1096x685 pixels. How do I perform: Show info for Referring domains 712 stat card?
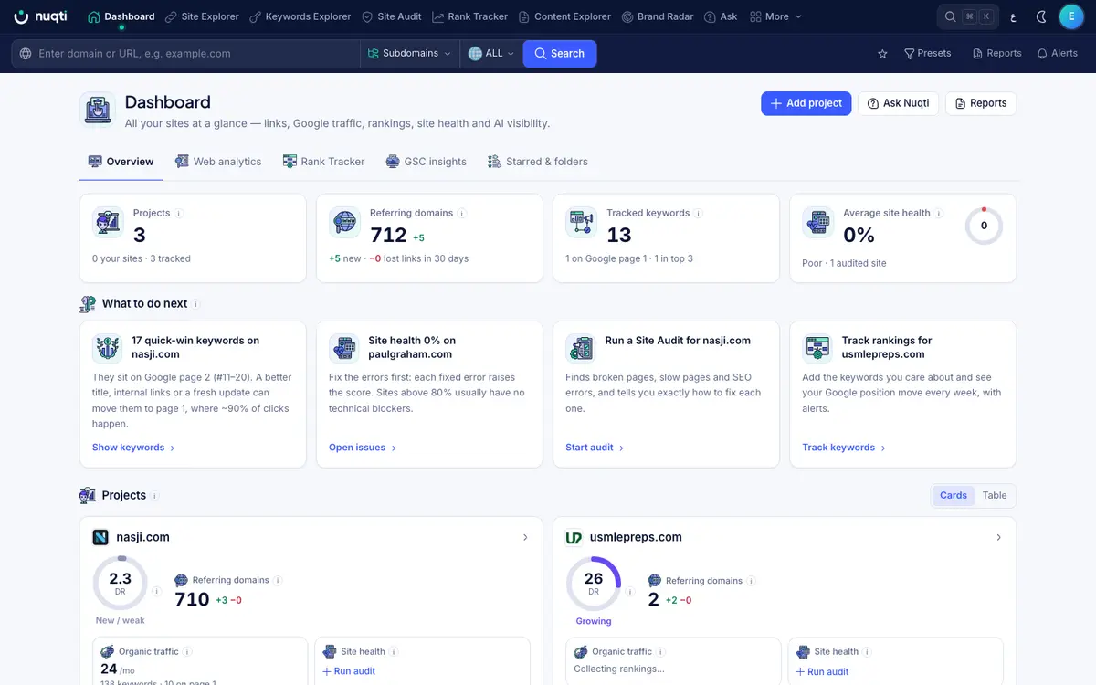[x=462, y=214]
